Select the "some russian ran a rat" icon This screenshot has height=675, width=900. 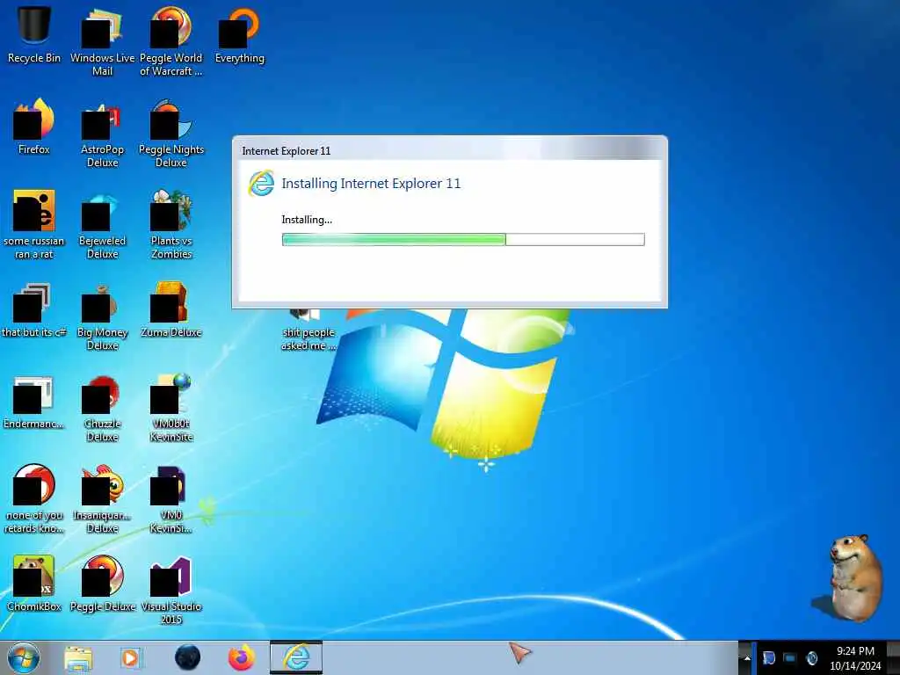34,224
